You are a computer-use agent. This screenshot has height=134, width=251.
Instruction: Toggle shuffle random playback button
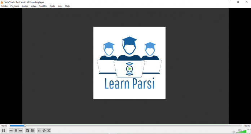49,131
